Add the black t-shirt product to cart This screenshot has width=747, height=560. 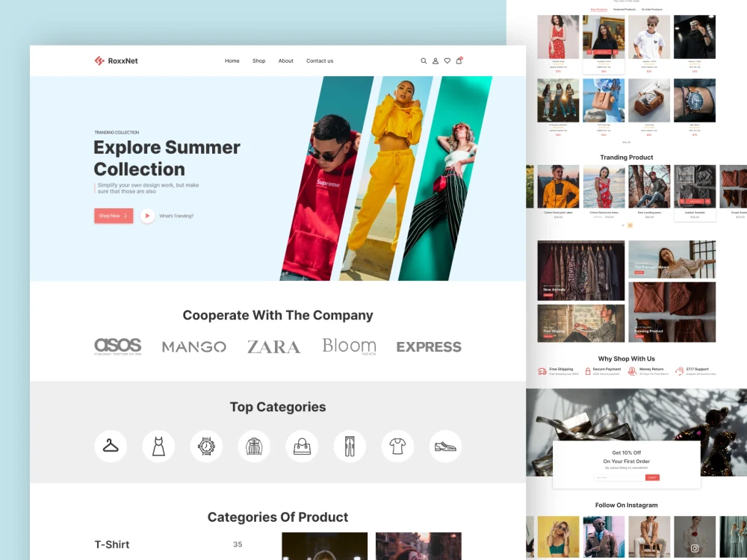[602, 52]
